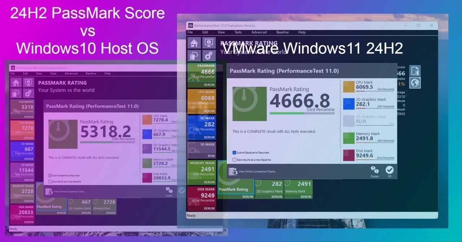Image resolution: width=462 pixels, height=242 pixels.
Task: Click OK button in right PassMark dialog
Action: [389, 171]
